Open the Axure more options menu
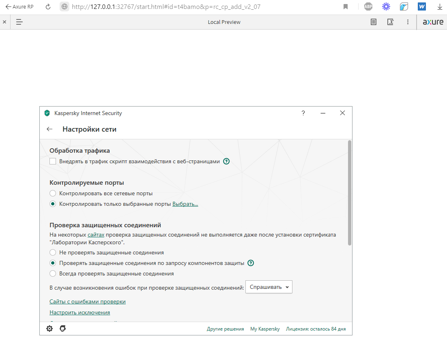Viewport: 447px width, 350px height. pos(408,22)
